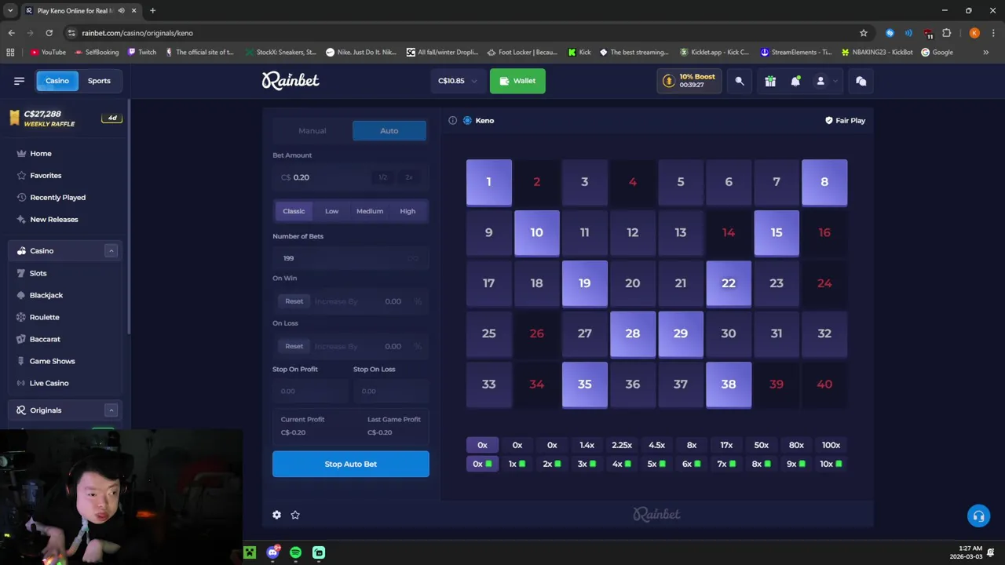Toggle Keno number 22

click(x=728, y=283)
